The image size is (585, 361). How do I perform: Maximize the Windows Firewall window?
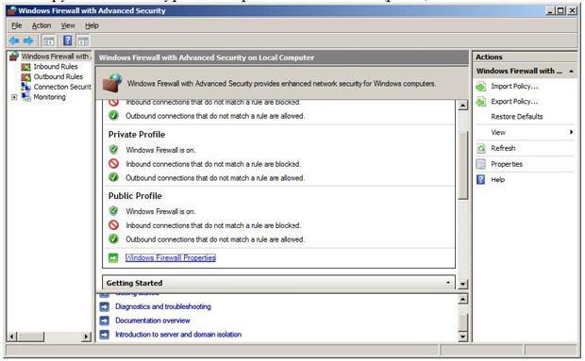[x=560, y=10]
